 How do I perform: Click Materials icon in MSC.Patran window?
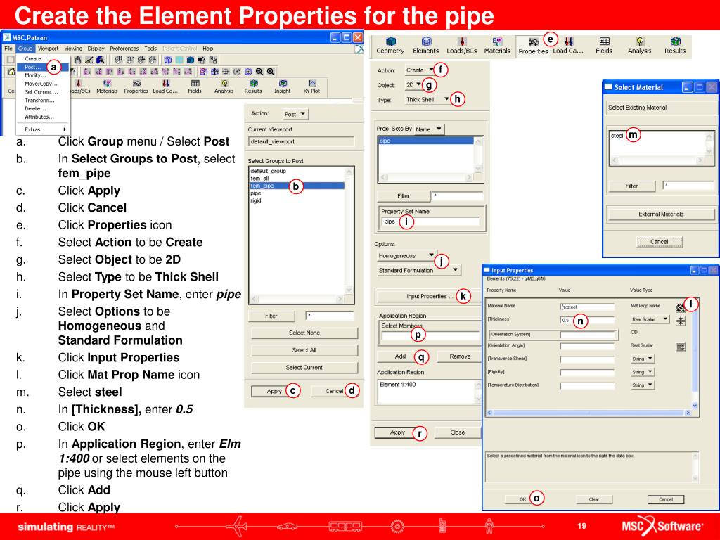point(107,86)
